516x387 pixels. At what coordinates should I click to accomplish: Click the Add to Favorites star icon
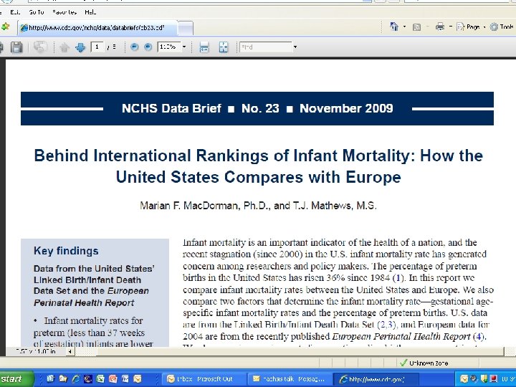coord(5,27)
